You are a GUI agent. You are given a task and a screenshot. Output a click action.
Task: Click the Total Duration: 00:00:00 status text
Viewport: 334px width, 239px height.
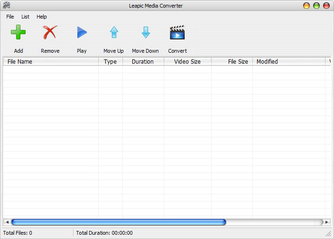(x=104, y=233)
